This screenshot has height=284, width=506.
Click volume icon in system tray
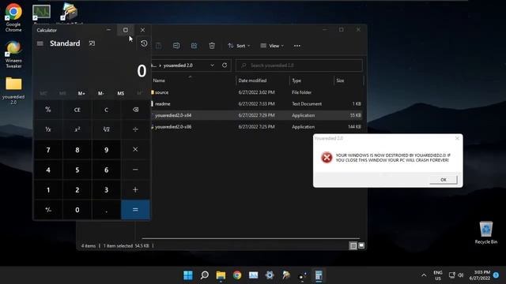pos(461,275)
